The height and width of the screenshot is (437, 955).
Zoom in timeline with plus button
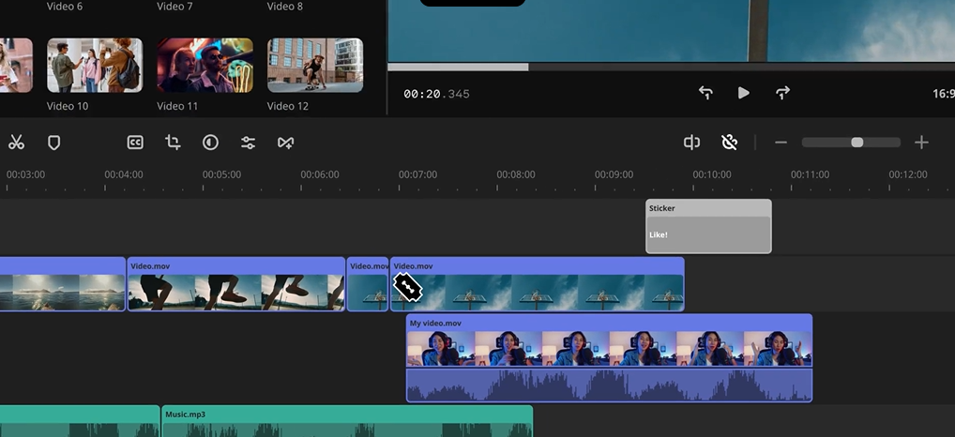921,143
